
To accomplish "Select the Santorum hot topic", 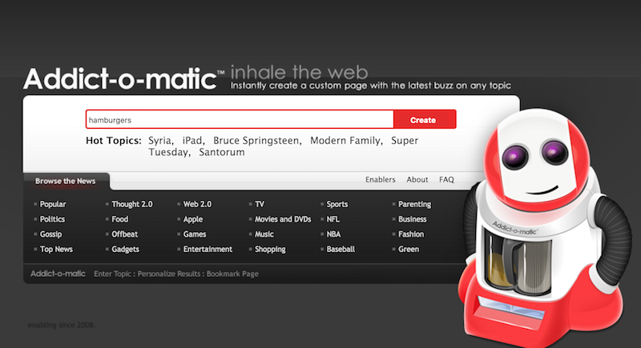I will 218,152.
